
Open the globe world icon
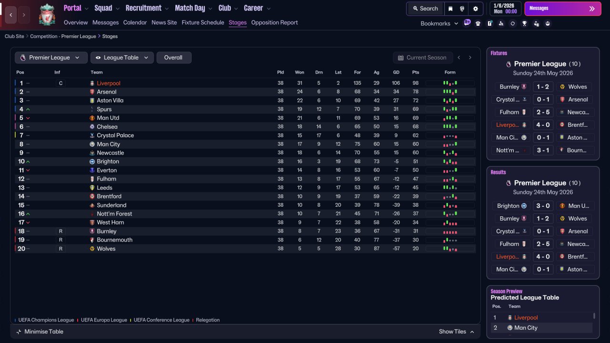(462, 9)
